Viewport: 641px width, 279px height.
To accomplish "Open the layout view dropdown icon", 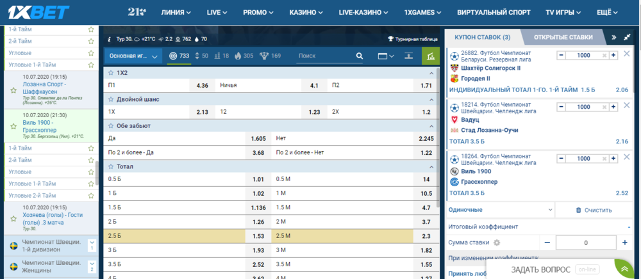I will (386, 56).
